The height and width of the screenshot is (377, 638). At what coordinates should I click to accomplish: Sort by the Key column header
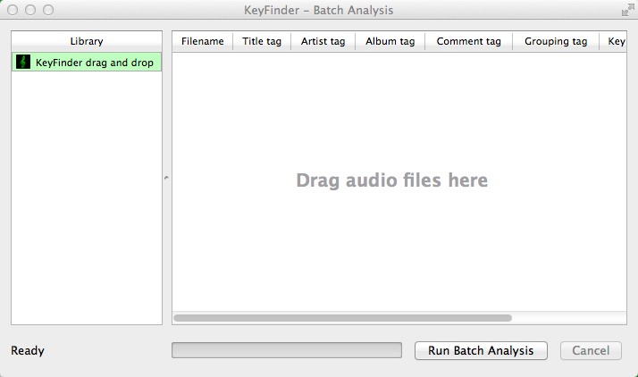pyautogui.click(x=613, y=41)
